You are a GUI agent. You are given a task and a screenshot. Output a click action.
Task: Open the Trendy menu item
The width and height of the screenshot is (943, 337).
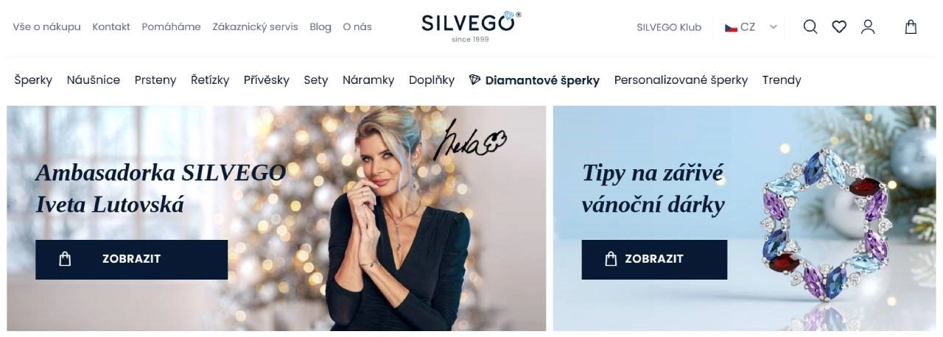point(782,80)
